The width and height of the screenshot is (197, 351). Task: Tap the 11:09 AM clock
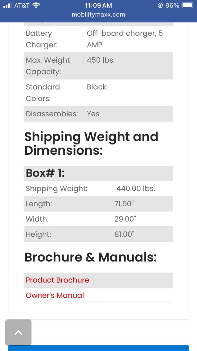pyautogui.click(x=98, y=6)
